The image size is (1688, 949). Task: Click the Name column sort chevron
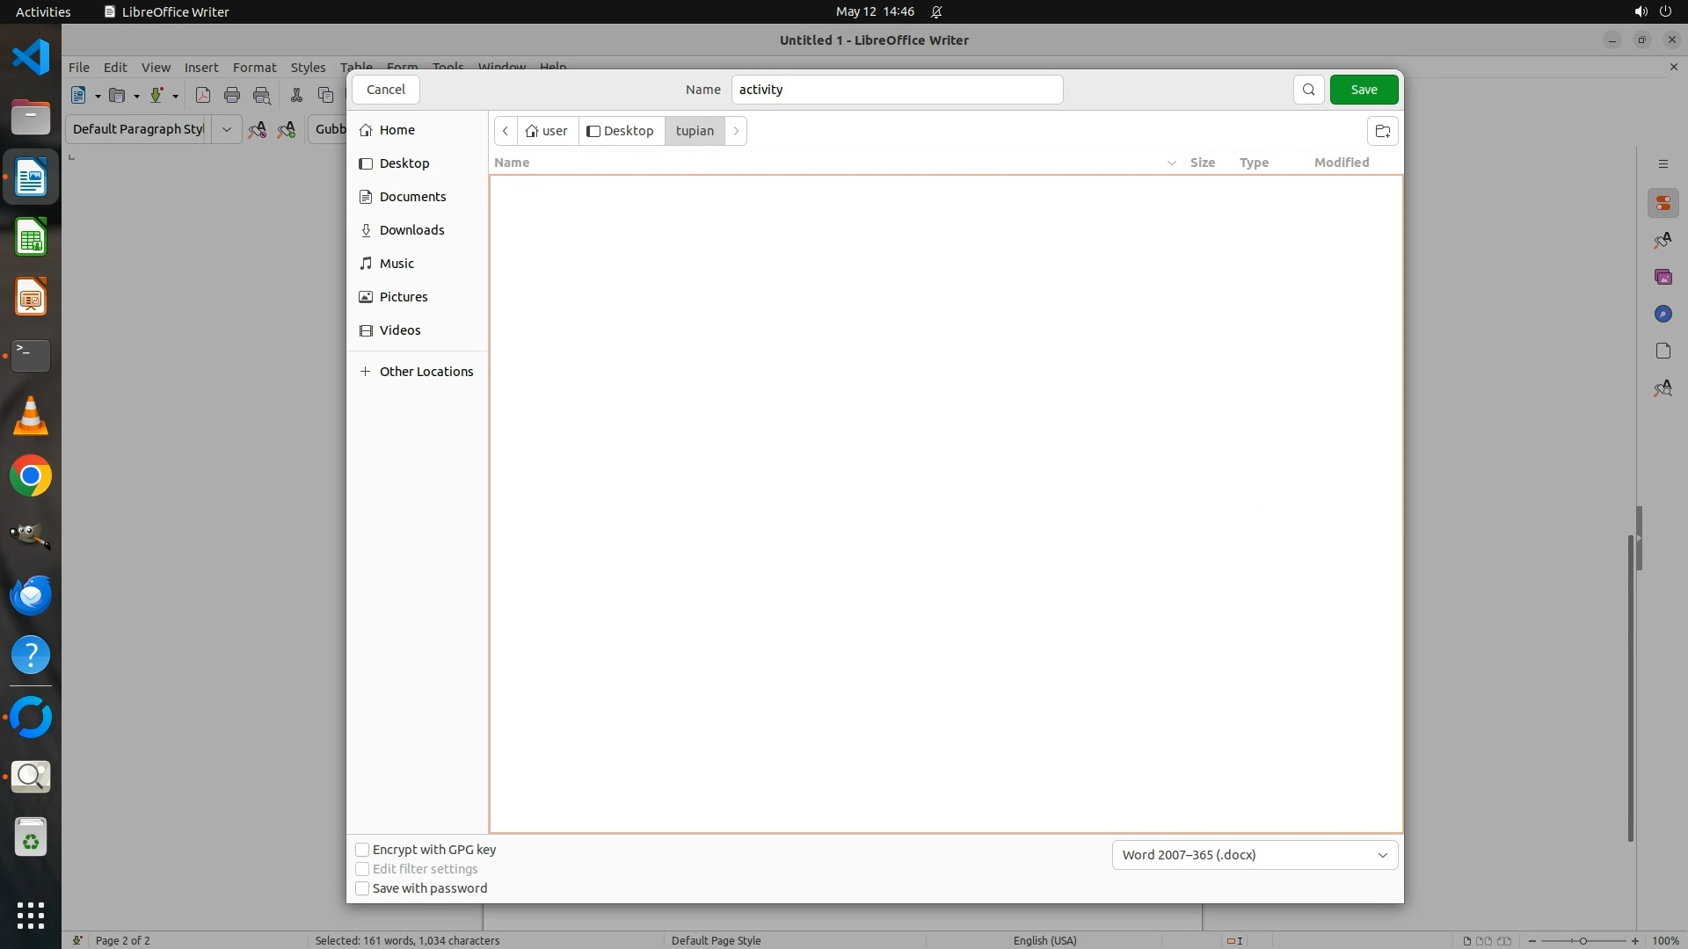[1171, 163]
